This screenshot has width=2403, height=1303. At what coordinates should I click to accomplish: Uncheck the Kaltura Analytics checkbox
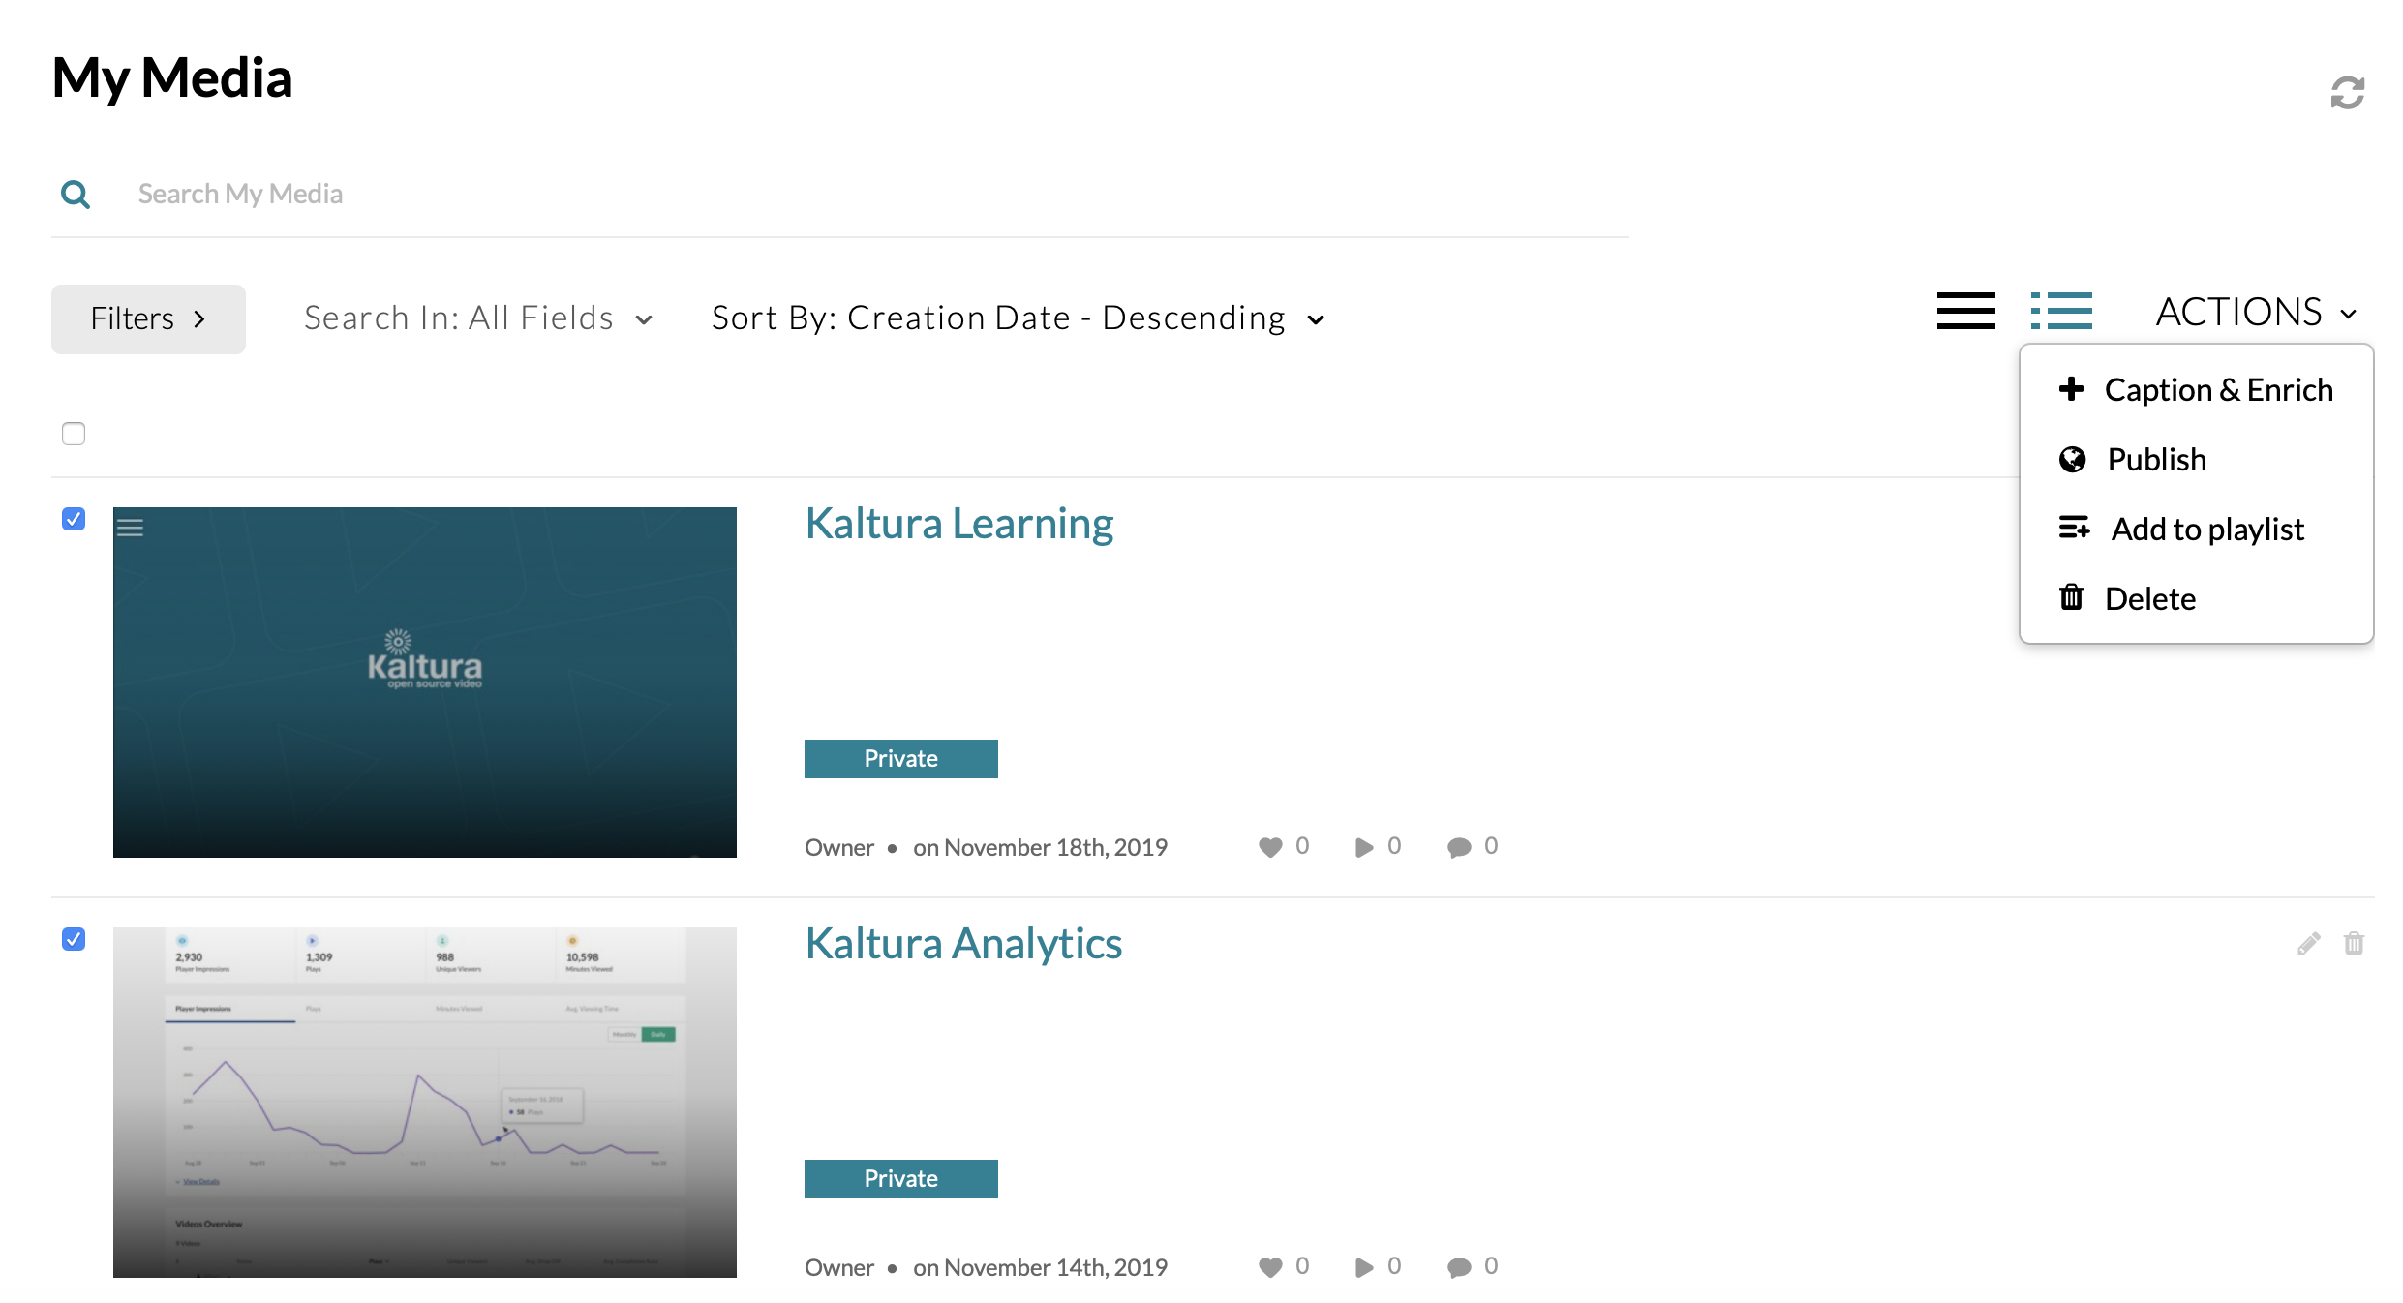tap(74, 939)
